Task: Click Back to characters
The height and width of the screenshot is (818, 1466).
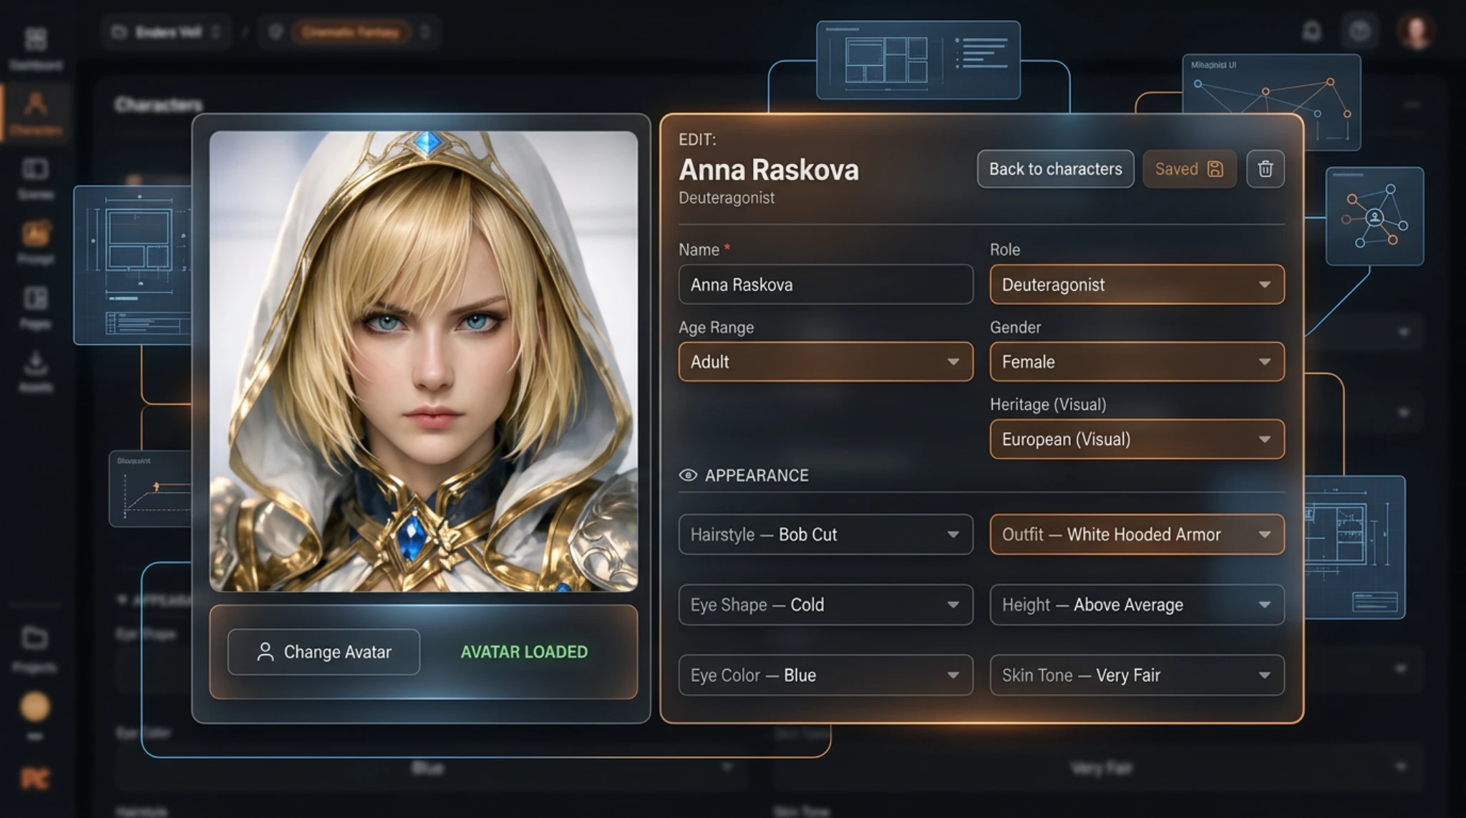Action: pyautogui.click(x=1054, y=169)
